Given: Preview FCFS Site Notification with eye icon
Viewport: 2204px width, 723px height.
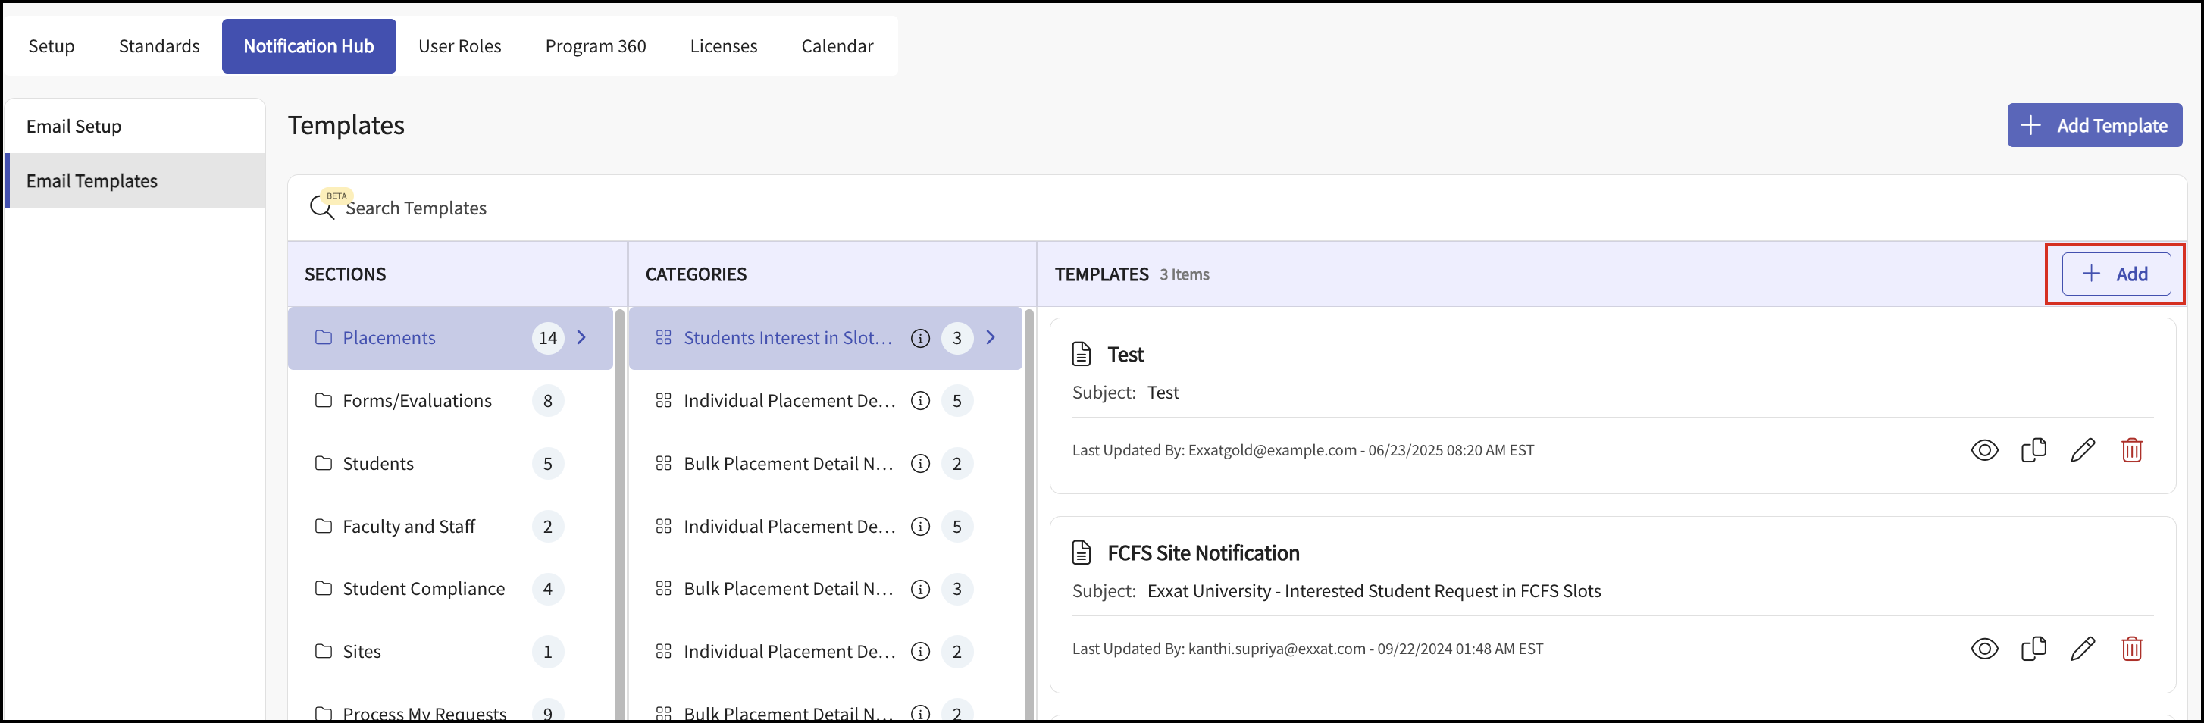Looking at the screenshot, I should click(1984, 649).
